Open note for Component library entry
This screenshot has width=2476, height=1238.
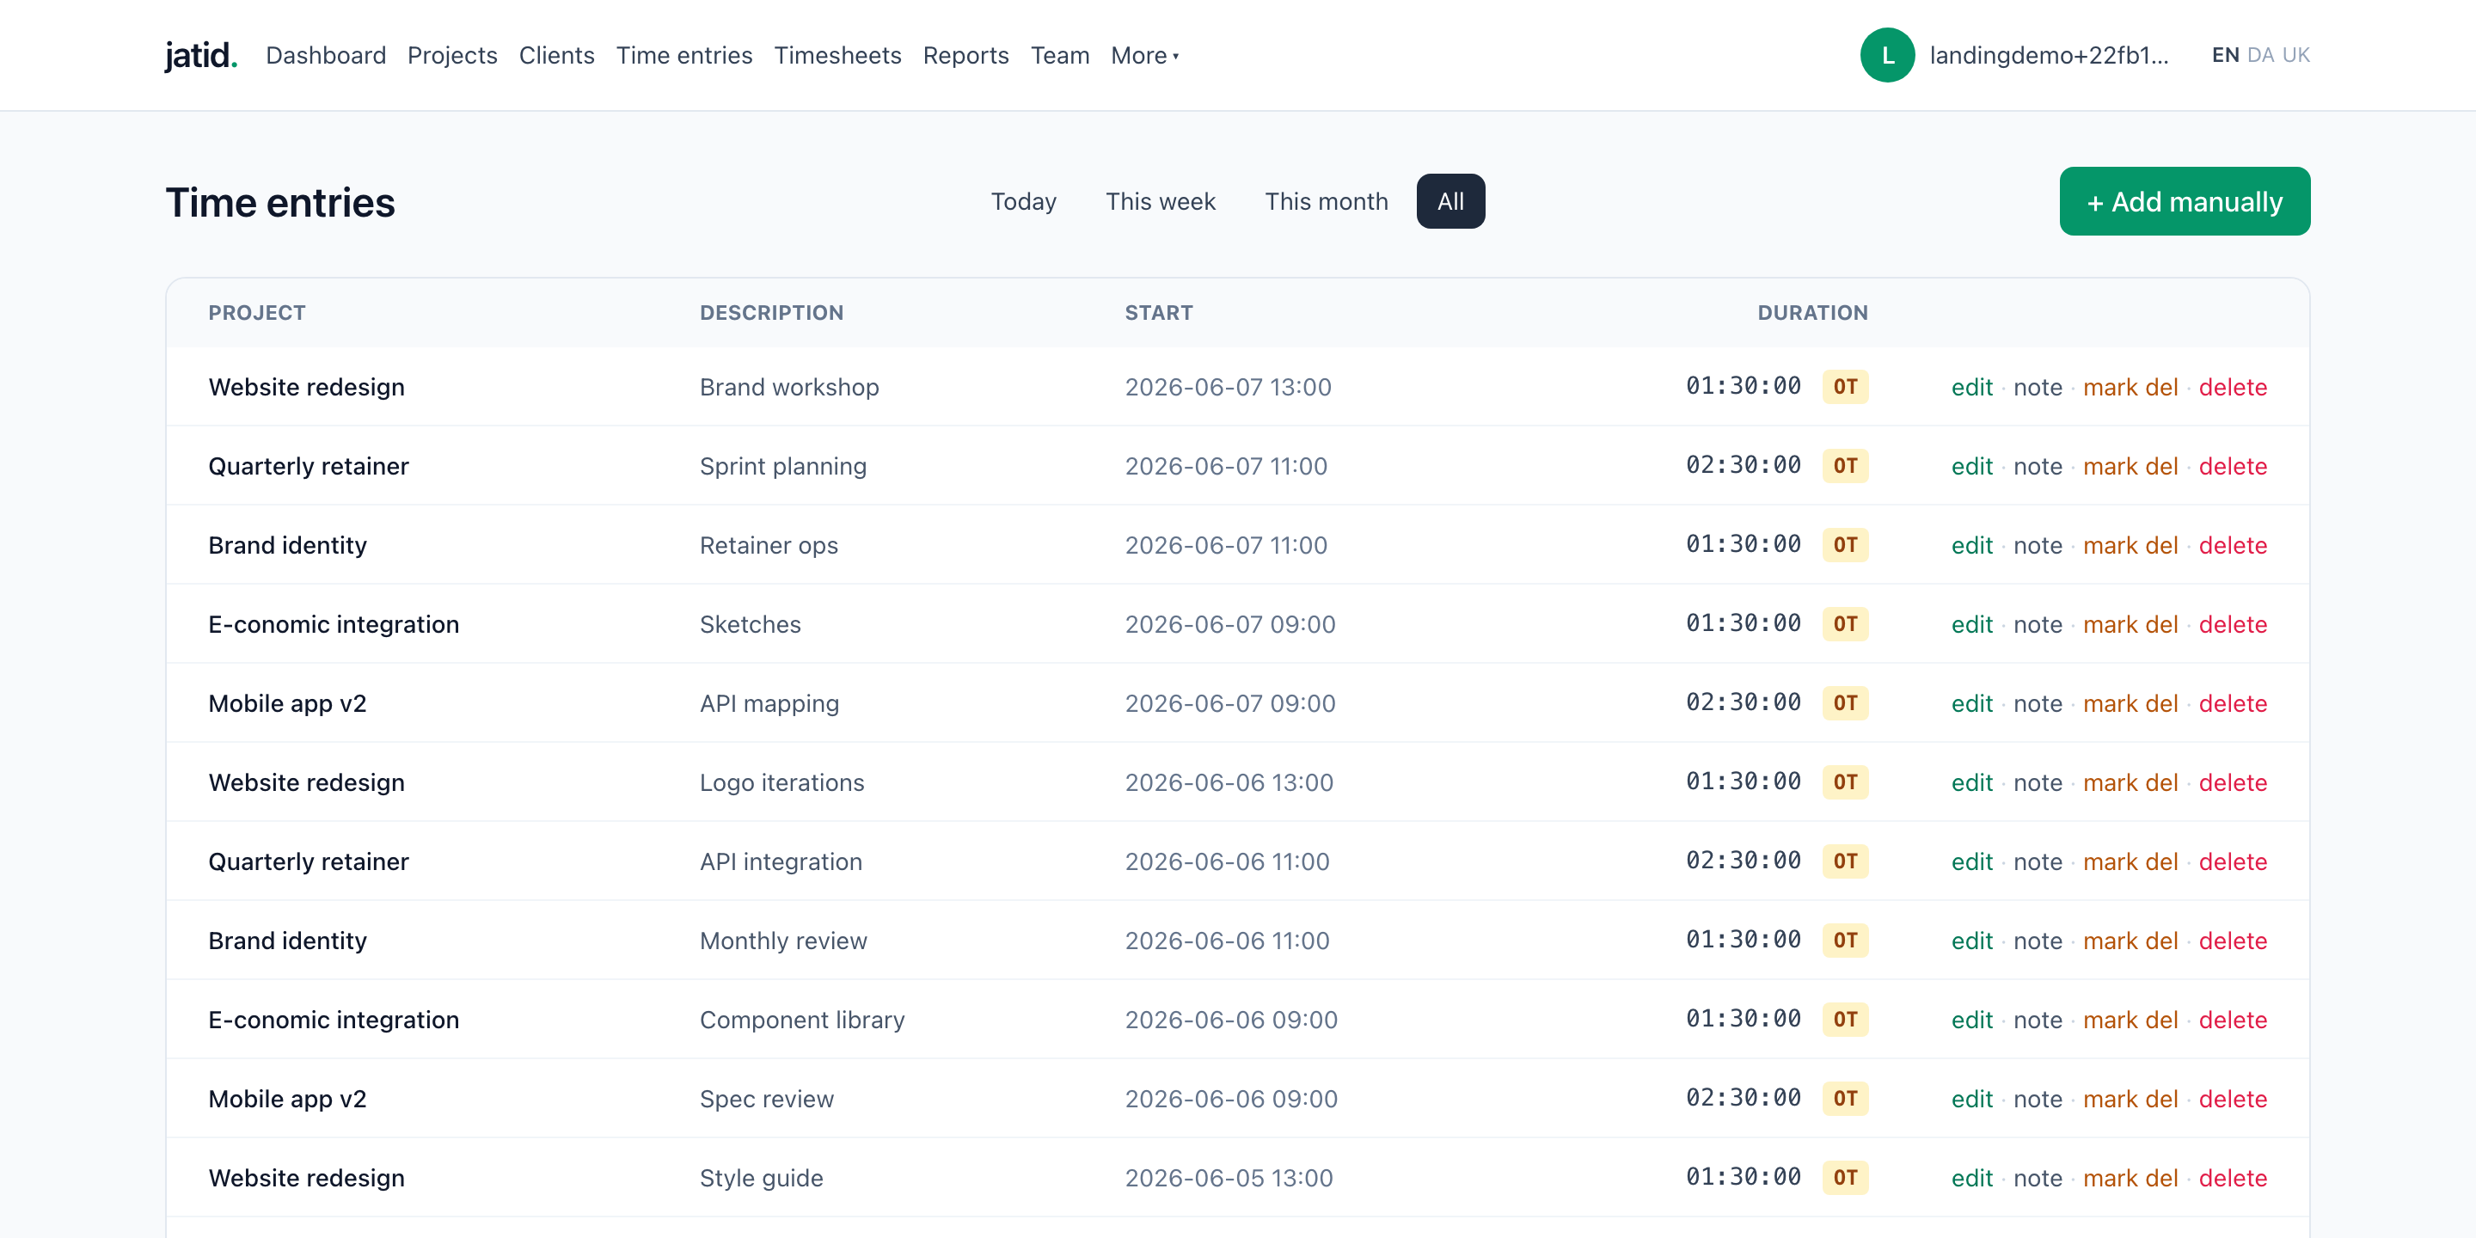coord(2038,1020)
